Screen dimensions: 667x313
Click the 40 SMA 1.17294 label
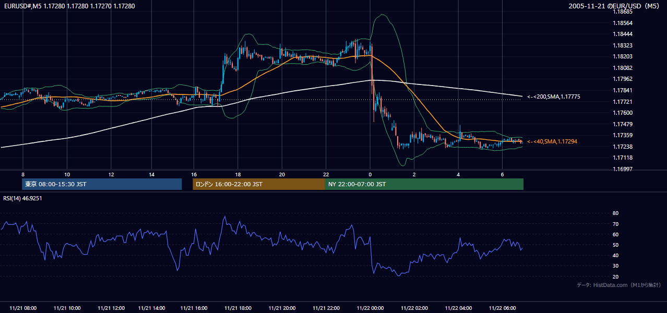pyautogui.click(x=552, y=142)
